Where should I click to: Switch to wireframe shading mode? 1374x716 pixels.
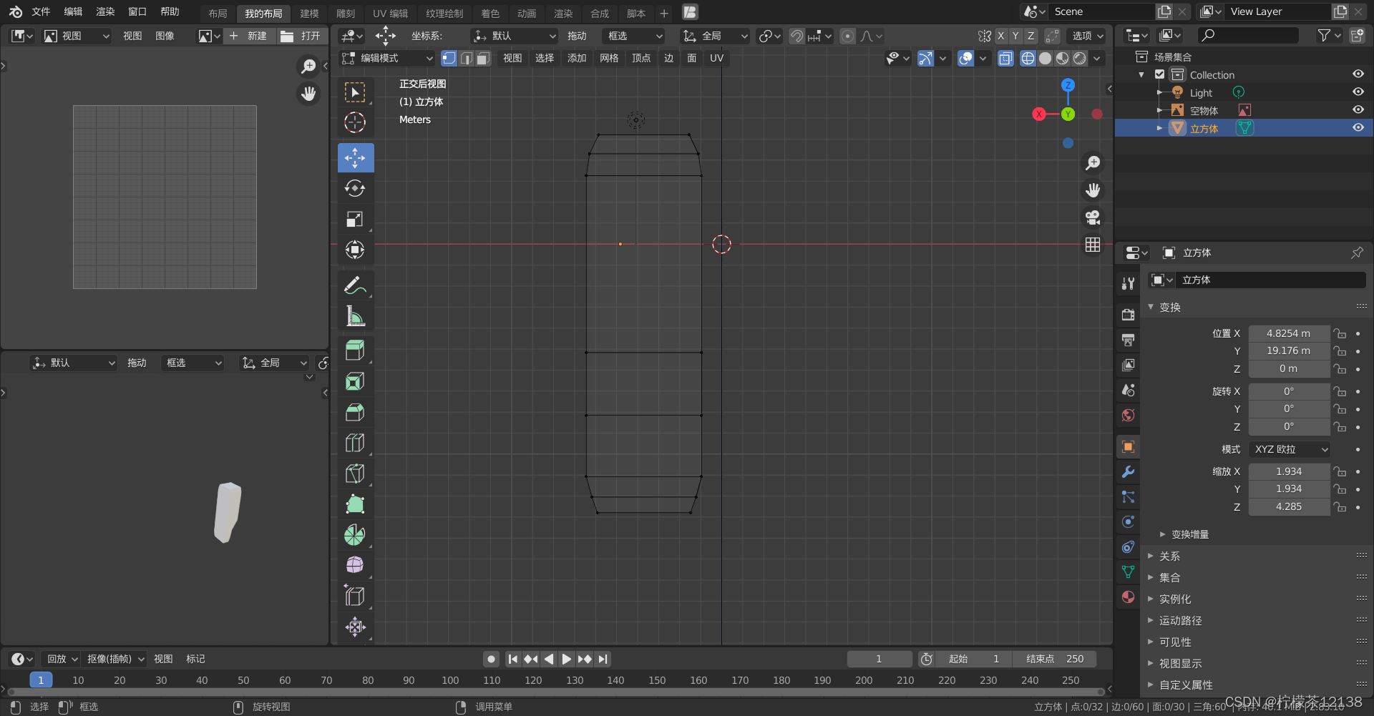pos(1028,59)
